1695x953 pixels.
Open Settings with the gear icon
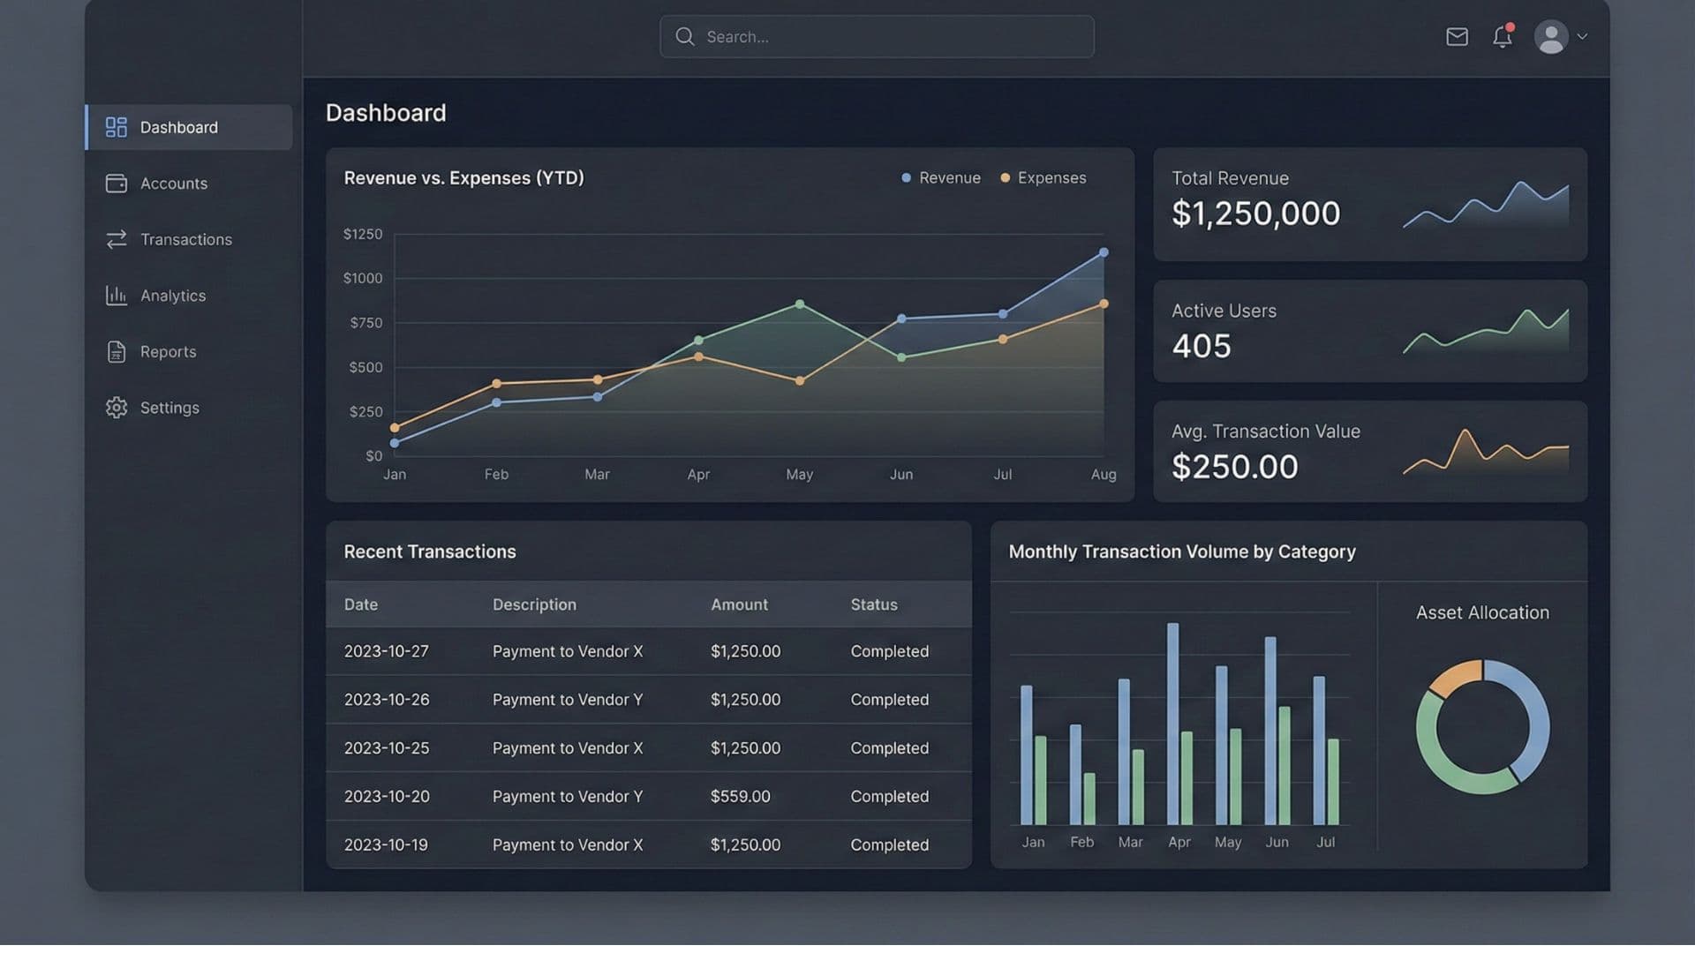[x=116, y=407]
